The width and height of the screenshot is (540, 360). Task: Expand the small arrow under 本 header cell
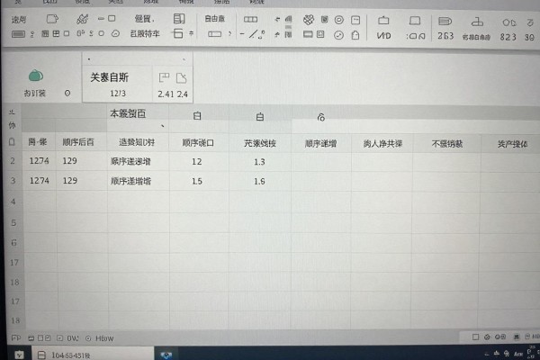click(163, 126)
